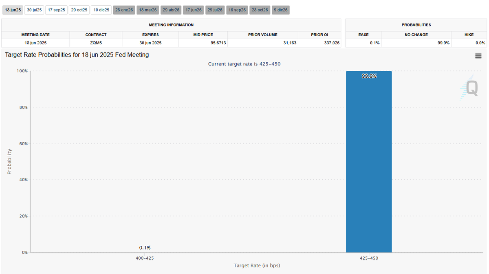489x274 pixels.
Task: Click the 80% y-axis tick label
Action: pos(23,107)
